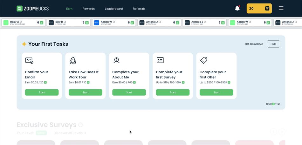The height and width of the screenshot is (145, 302).
Task: Click the 'Earn $0.02 / 20' reward text
Action: (x=34, y=82)
